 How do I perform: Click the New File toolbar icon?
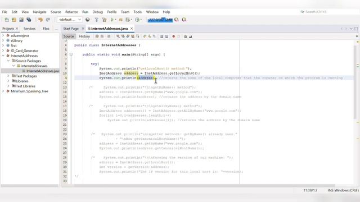pyautogui.click(x=7, y=20)
